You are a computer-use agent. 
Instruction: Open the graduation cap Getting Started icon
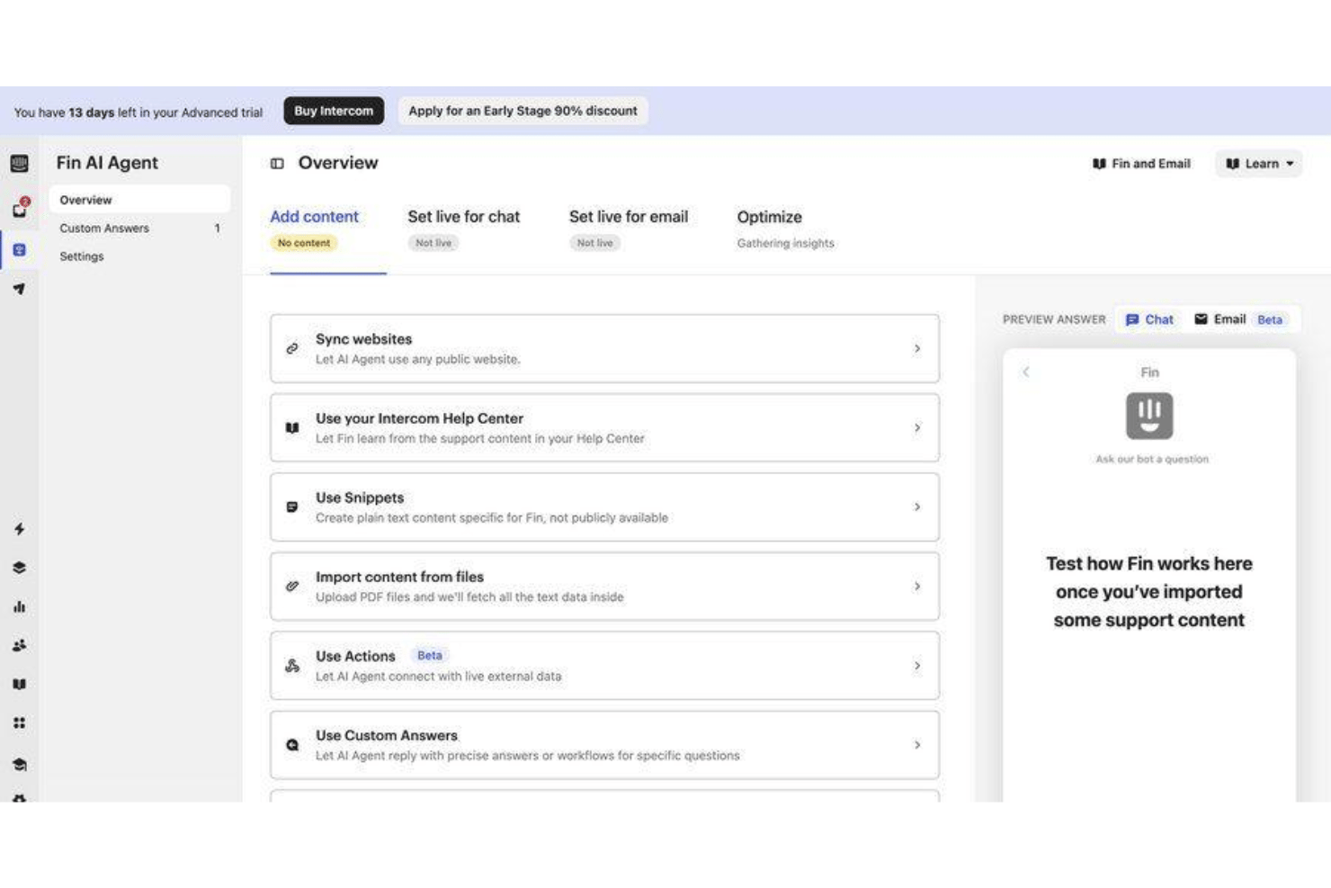19,764
